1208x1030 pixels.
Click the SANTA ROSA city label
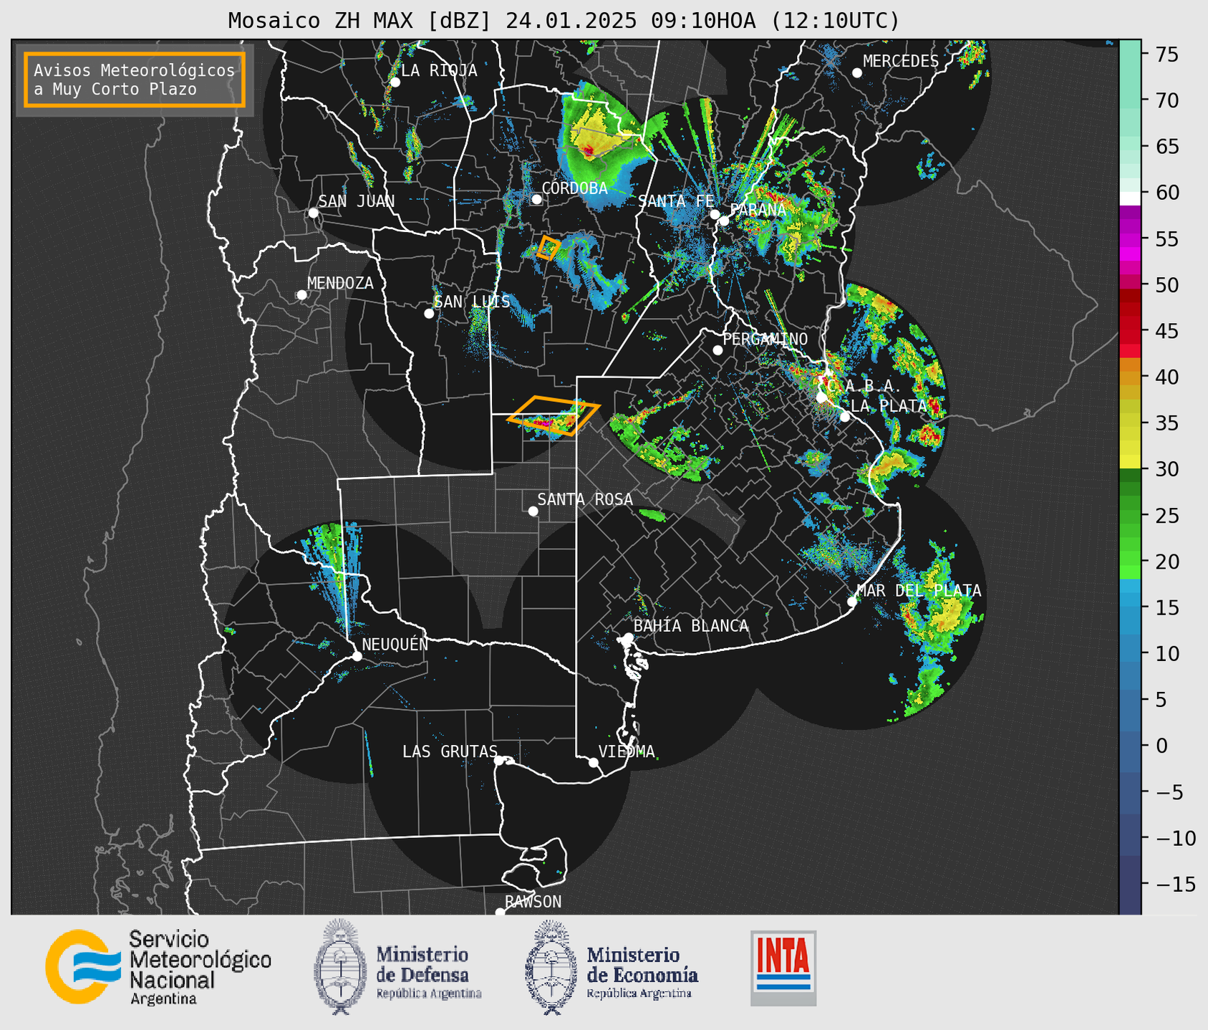585,499
